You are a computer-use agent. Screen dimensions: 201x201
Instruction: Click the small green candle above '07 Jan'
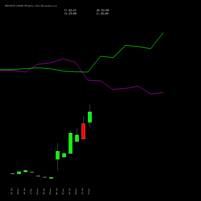(x=64, y=155)
